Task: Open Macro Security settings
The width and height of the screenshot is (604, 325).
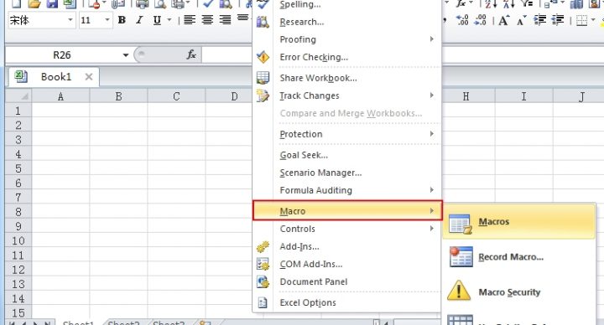Action: (x=518, y=292)
